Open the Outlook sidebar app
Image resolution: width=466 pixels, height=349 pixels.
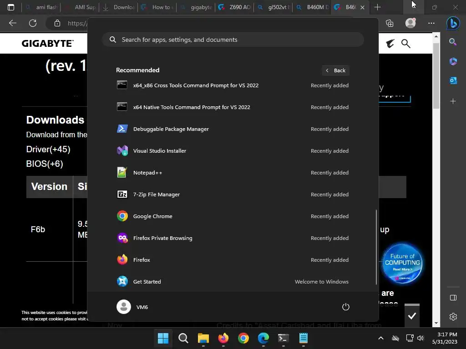click(453, 80)
